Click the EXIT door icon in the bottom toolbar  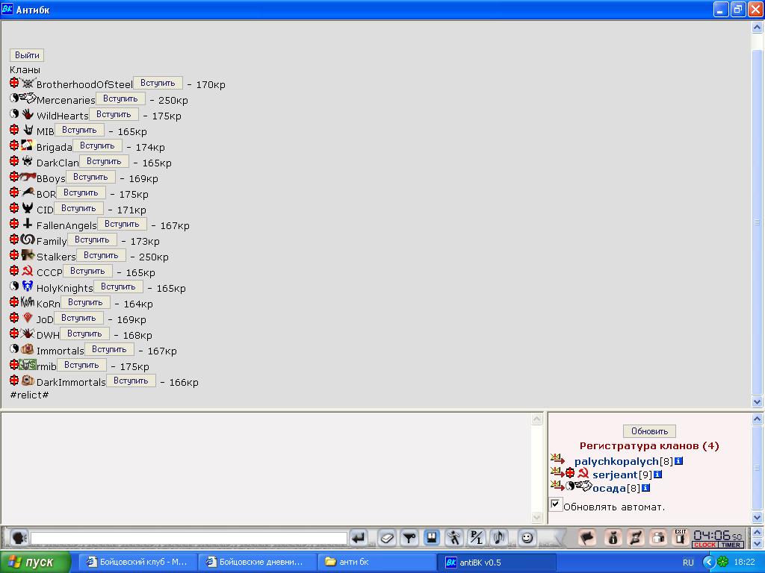680,537
